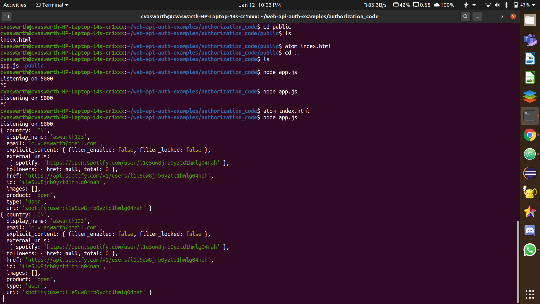Image resolution: width=540 pixels, height=304 pixels.
Task: Open the clock and calendar panel
Action: click(260, 5)
